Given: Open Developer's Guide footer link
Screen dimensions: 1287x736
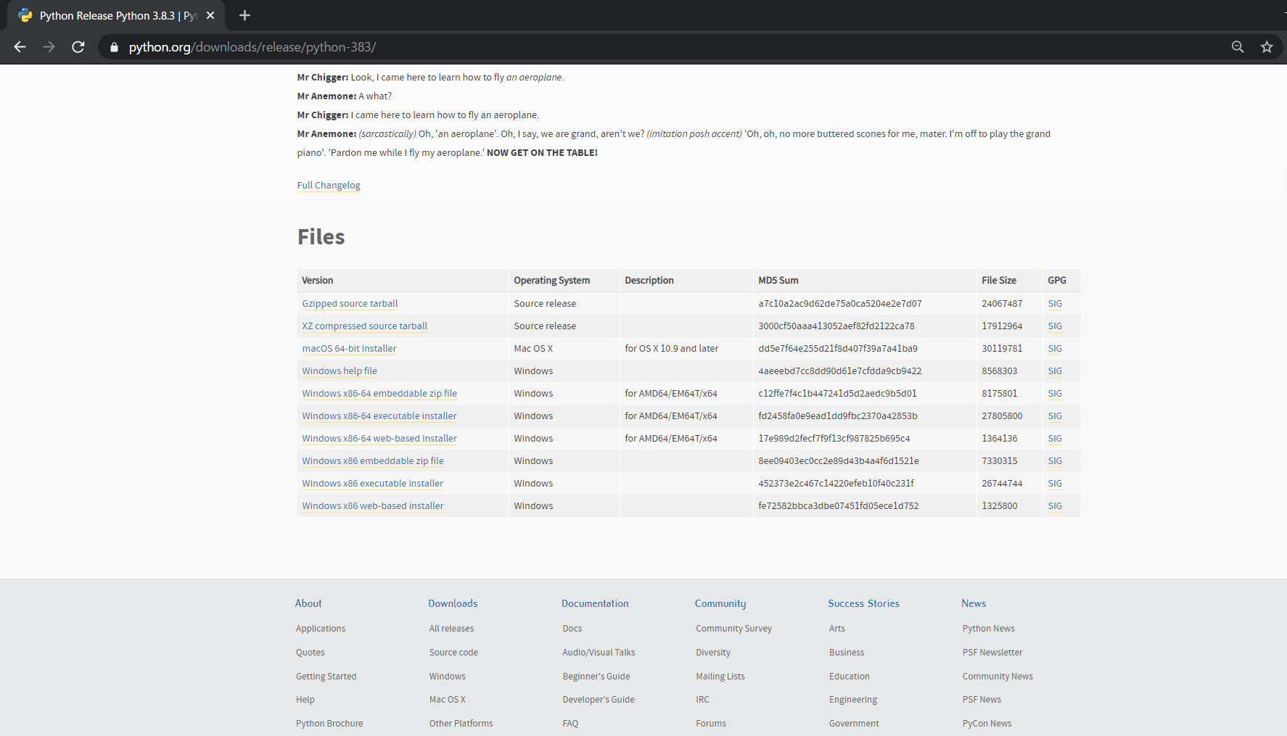Looking at the screenshot, I should click(599, 700).
